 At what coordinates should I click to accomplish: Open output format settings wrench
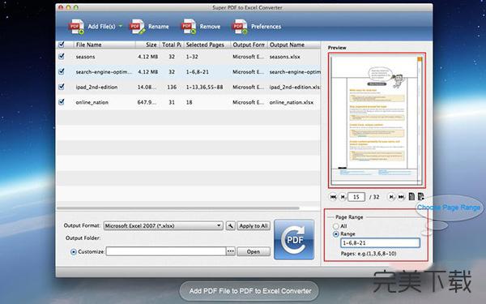click(230, 226)
